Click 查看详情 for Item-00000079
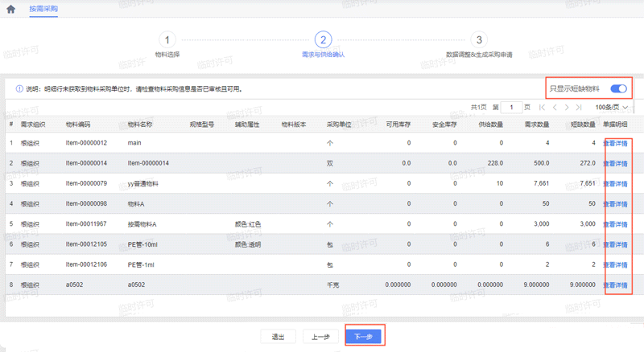The image size is (644, 352). (x=615, y=184)
